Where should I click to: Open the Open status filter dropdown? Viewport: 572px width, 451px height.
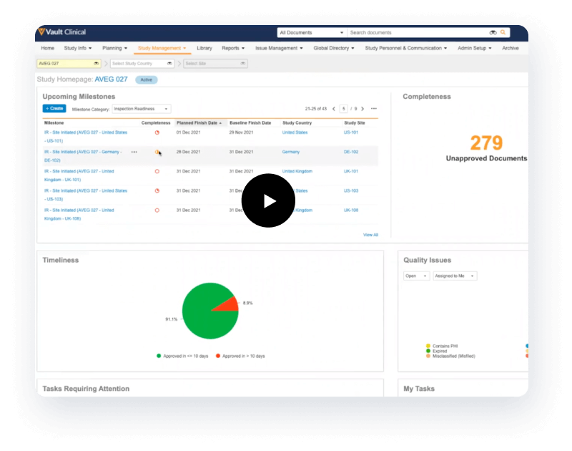click(416, 276)
